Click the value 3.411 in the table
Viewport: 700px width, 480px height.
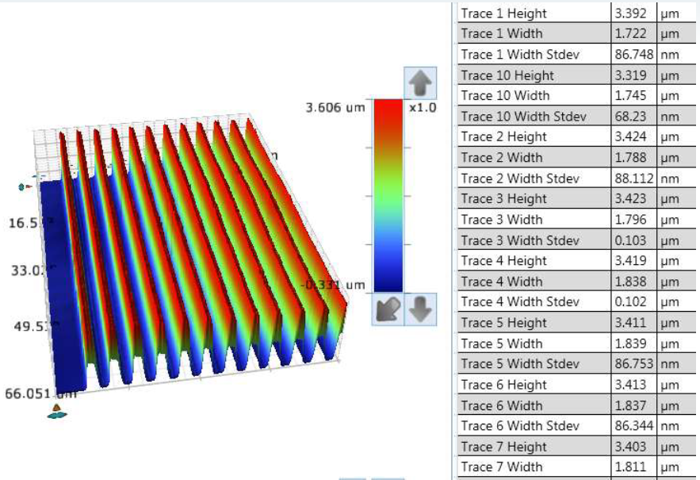[x=630, y=323]
